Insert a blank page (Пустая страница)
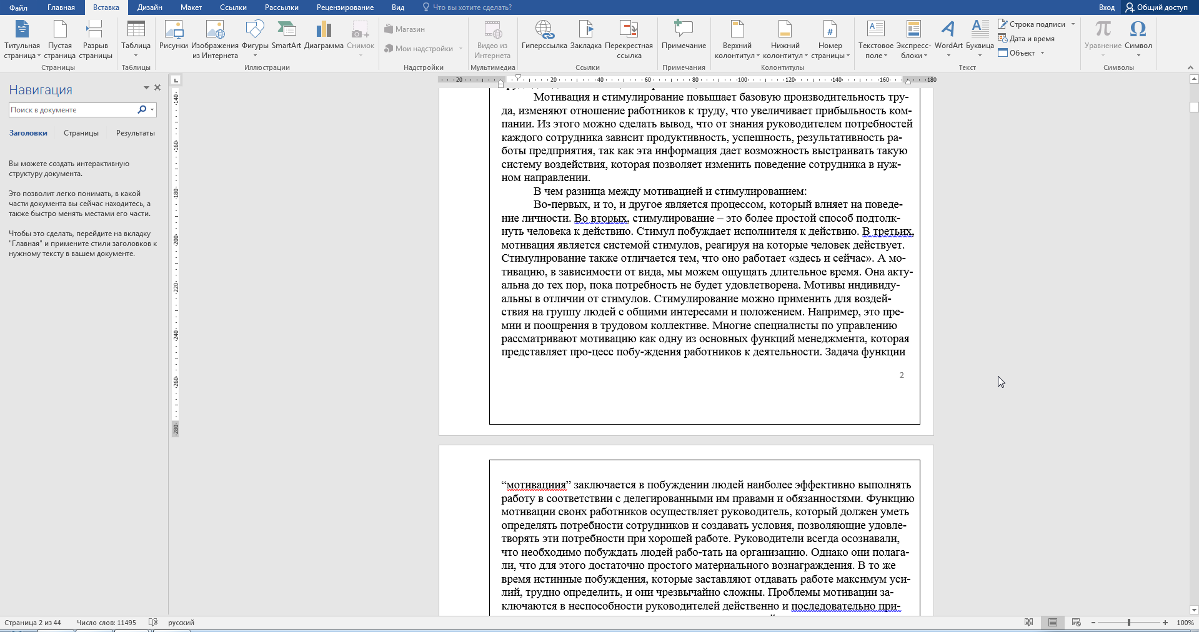 tap(60, 39)
